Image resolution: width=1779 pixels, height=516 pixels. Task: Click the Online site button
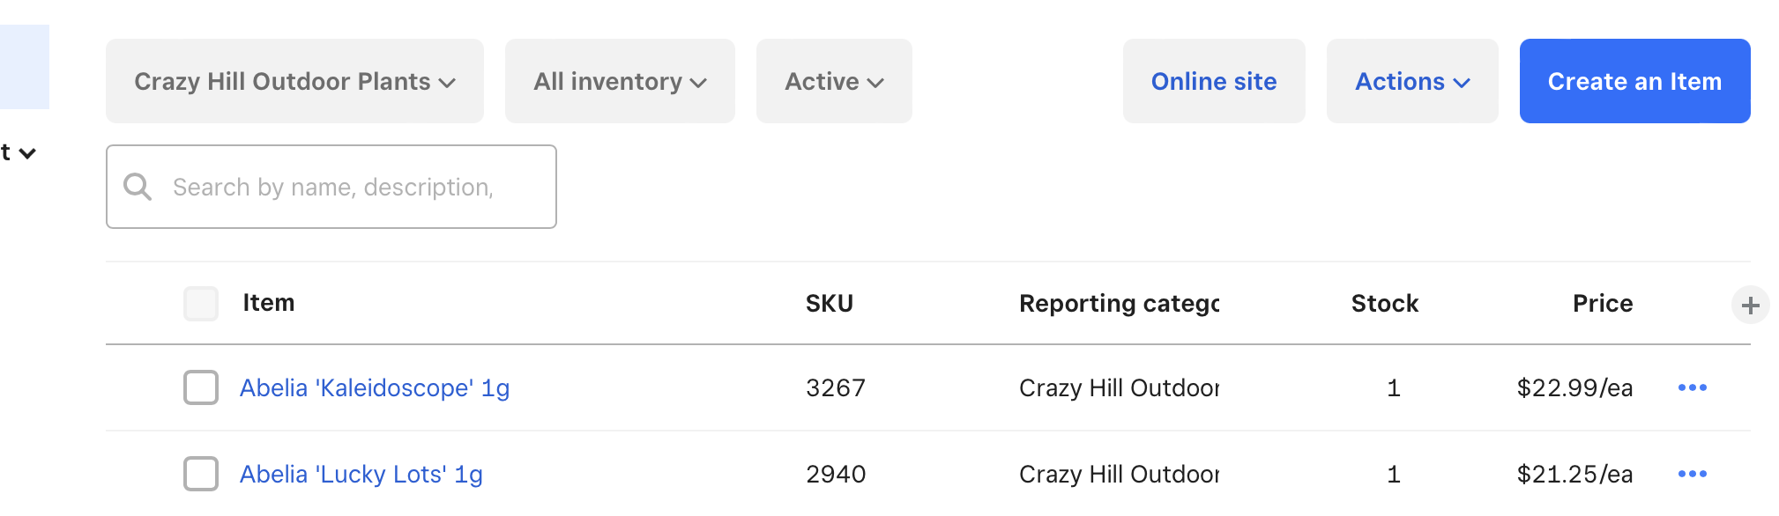coord(1213,81)
